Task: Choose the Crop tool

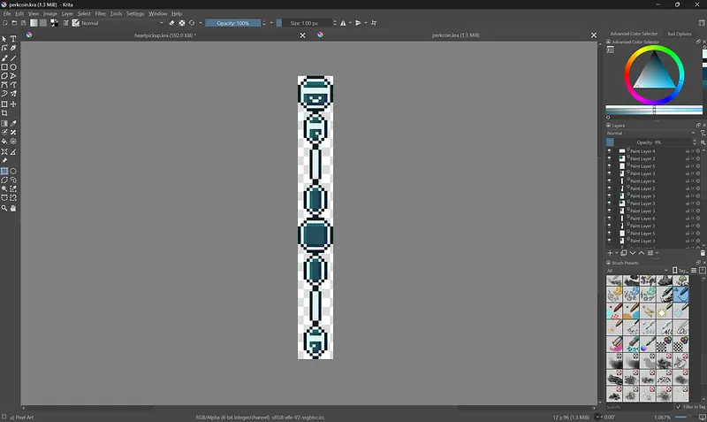Action: (4, 113)
